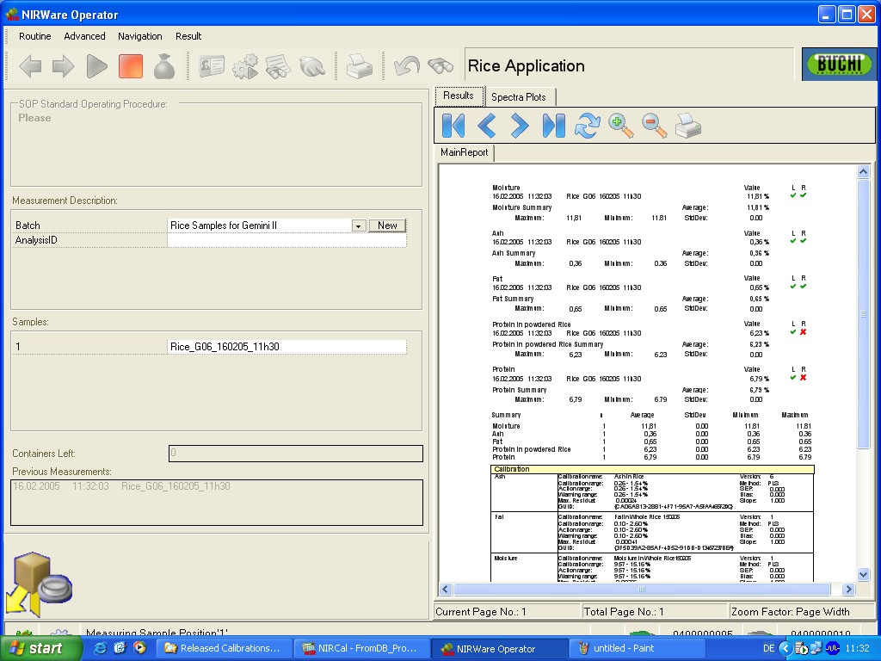Screen dimensions: 881x661
Task: Click the 'Total Page No.: 1' status text
Action: tap(624, 612)
